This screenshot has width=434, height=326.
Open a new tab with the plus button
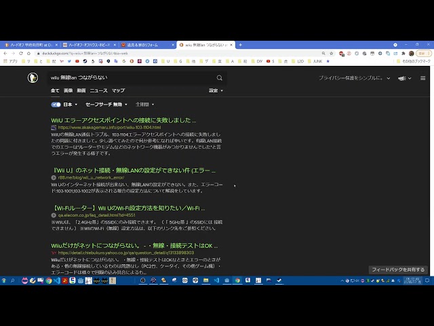click(x=240, y=45)
